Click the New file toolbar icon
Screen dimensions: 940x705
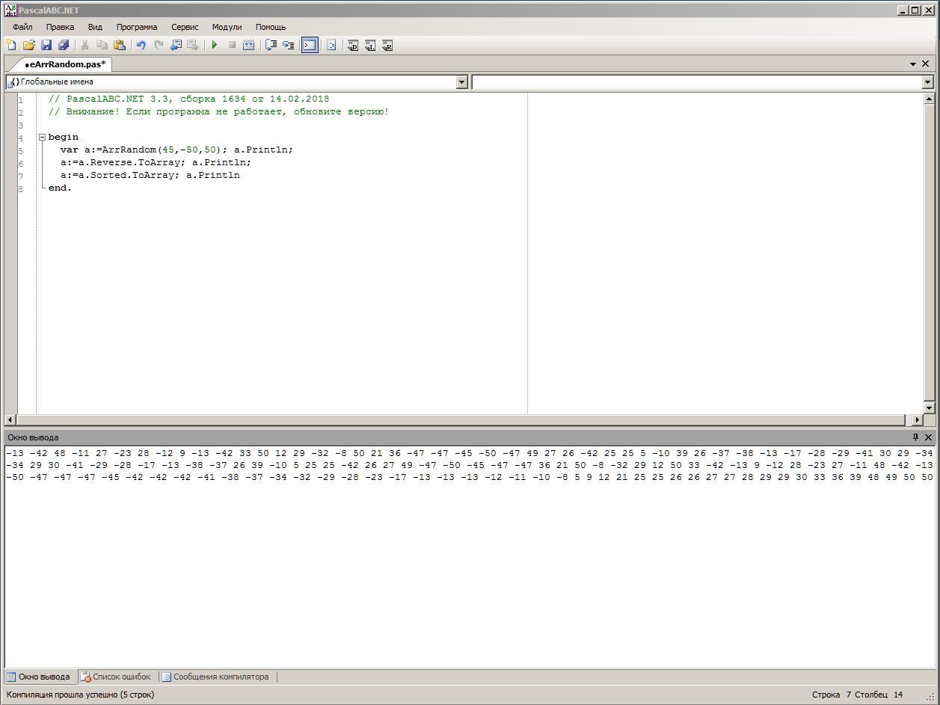click(11, 46)
